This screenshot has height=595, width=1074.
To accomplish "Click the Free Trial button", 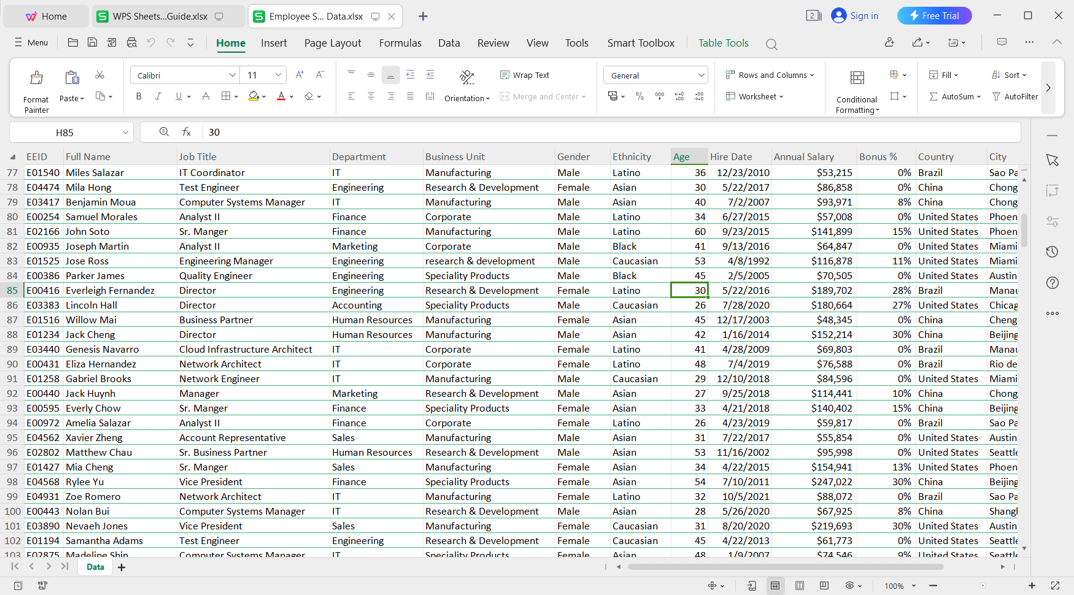I will (x=934, y=15).
